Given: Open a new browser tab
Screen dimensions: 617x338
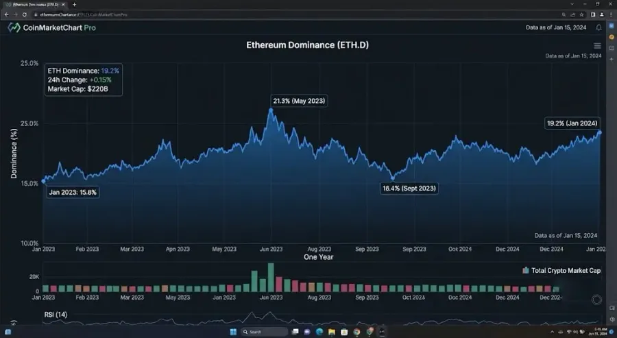Looking at the screenshot, I should pos(74,4).
